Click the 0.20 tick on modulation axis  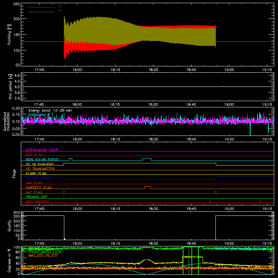tap(16, 108)
